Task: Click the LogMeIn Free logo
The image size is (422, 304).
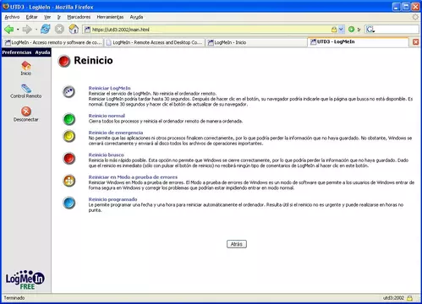Action: (25, 280)
